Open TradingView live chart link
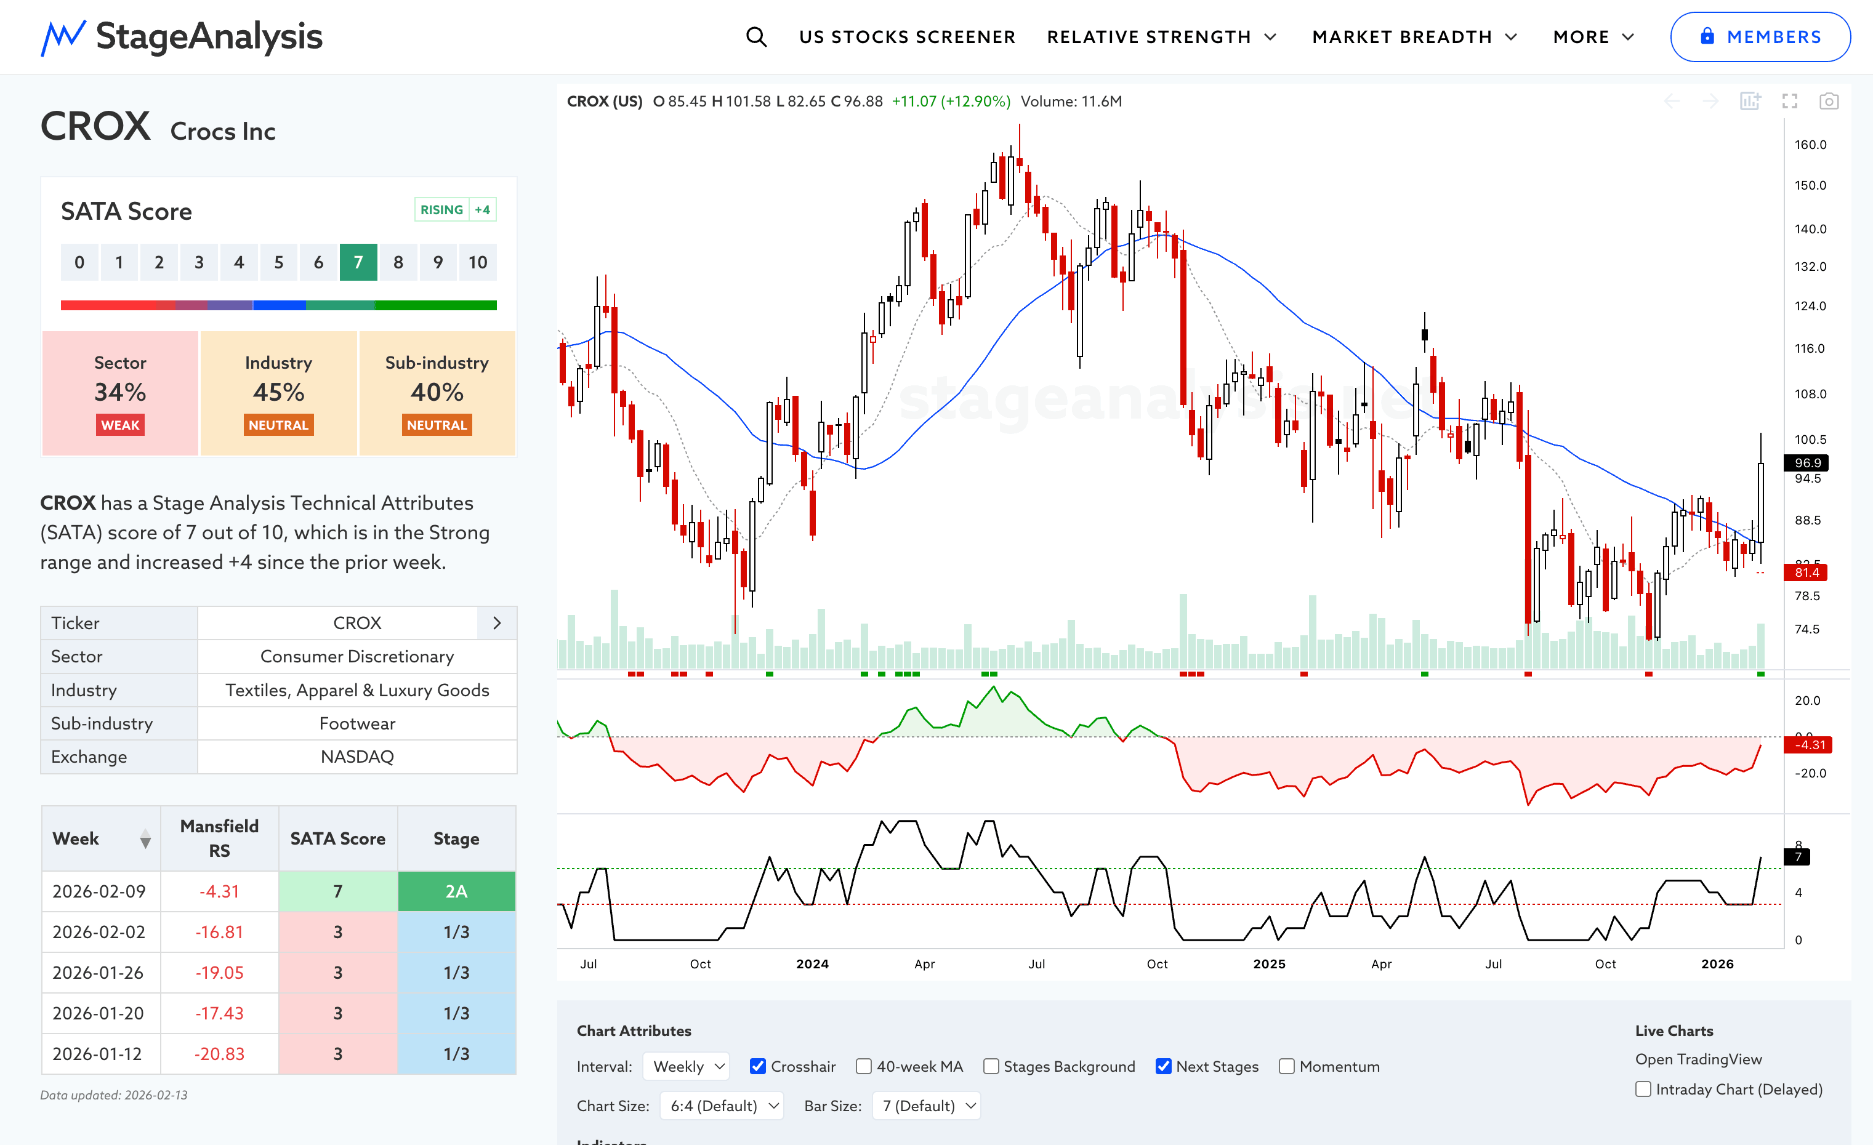The height and width of the screenshot is (1145, 1873). tap(1698, 1058)
